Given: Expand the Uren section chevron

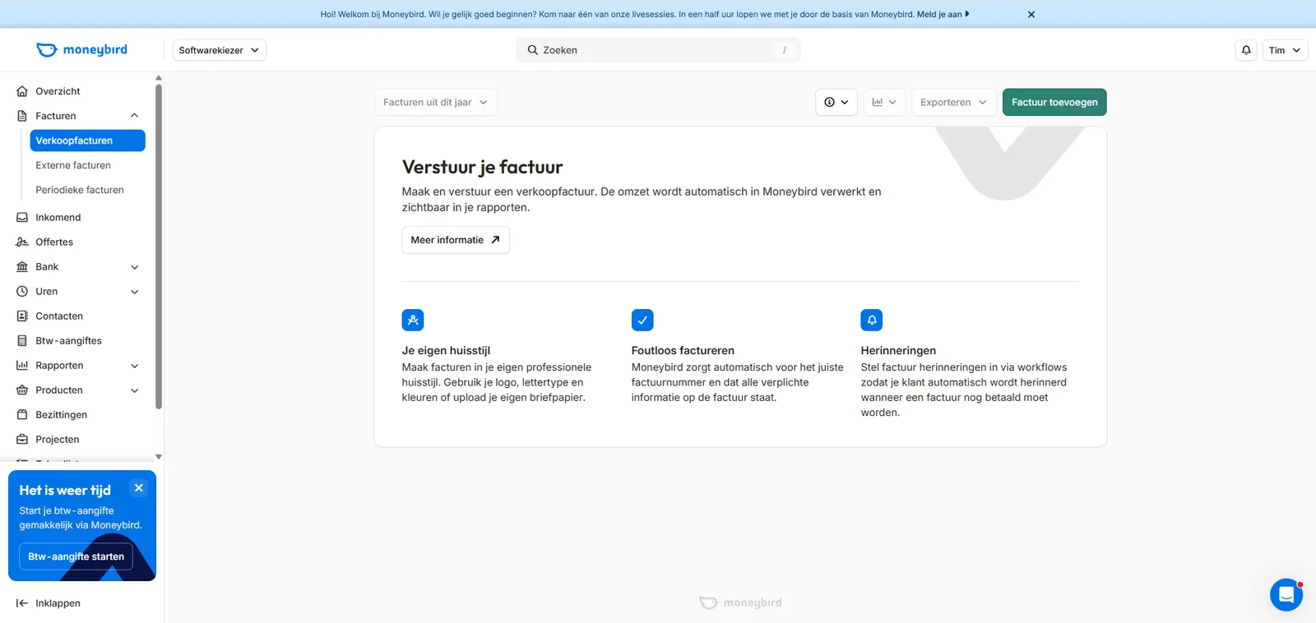Looking at the screenshot, I should tap(135, 292).
